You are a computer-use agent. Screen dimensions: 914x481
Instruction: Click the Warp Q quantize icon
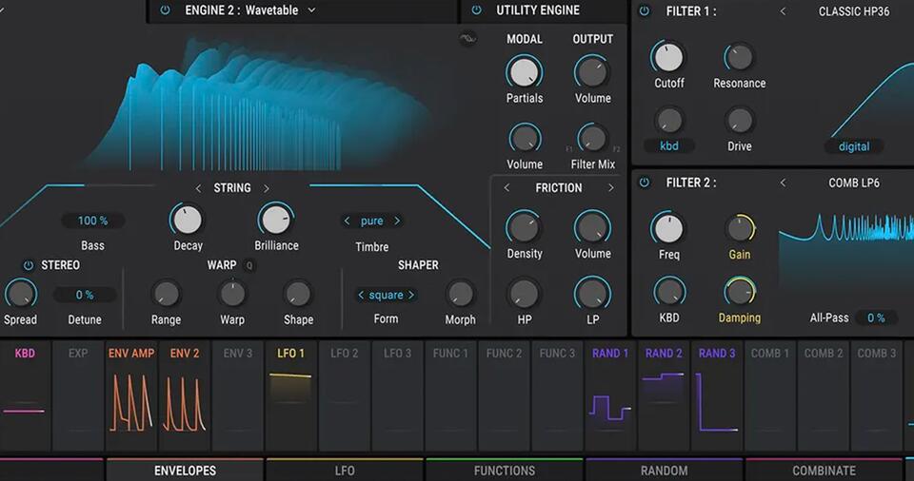coord(249,265)
